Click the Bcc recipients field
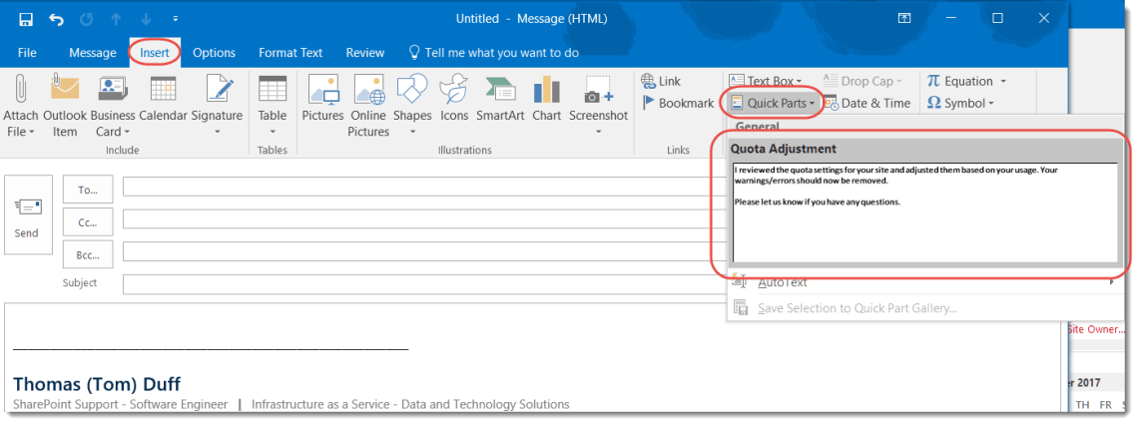Image resolution: width=1137 pixels, height=424 pixels. point(425,251)
